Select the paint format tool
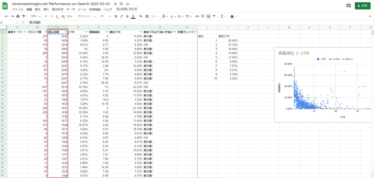374x178 pixels. coord(24,16)
